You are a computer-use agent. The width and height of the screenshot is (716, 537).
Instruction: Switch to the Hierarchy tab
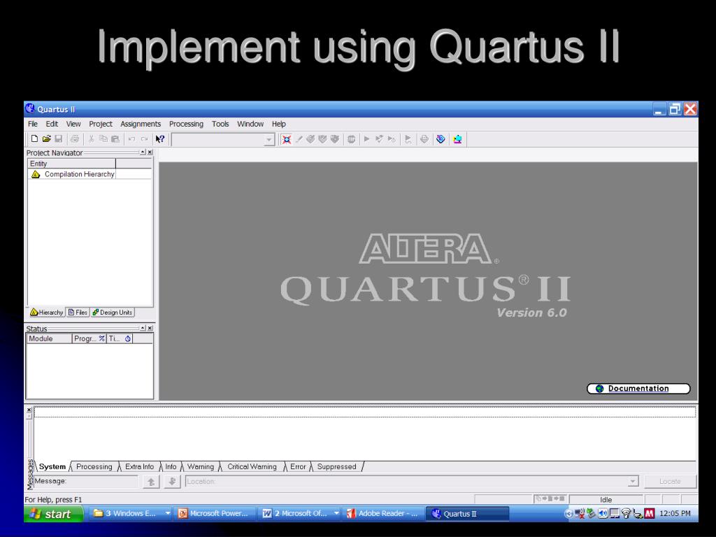[x=47, y=313]
